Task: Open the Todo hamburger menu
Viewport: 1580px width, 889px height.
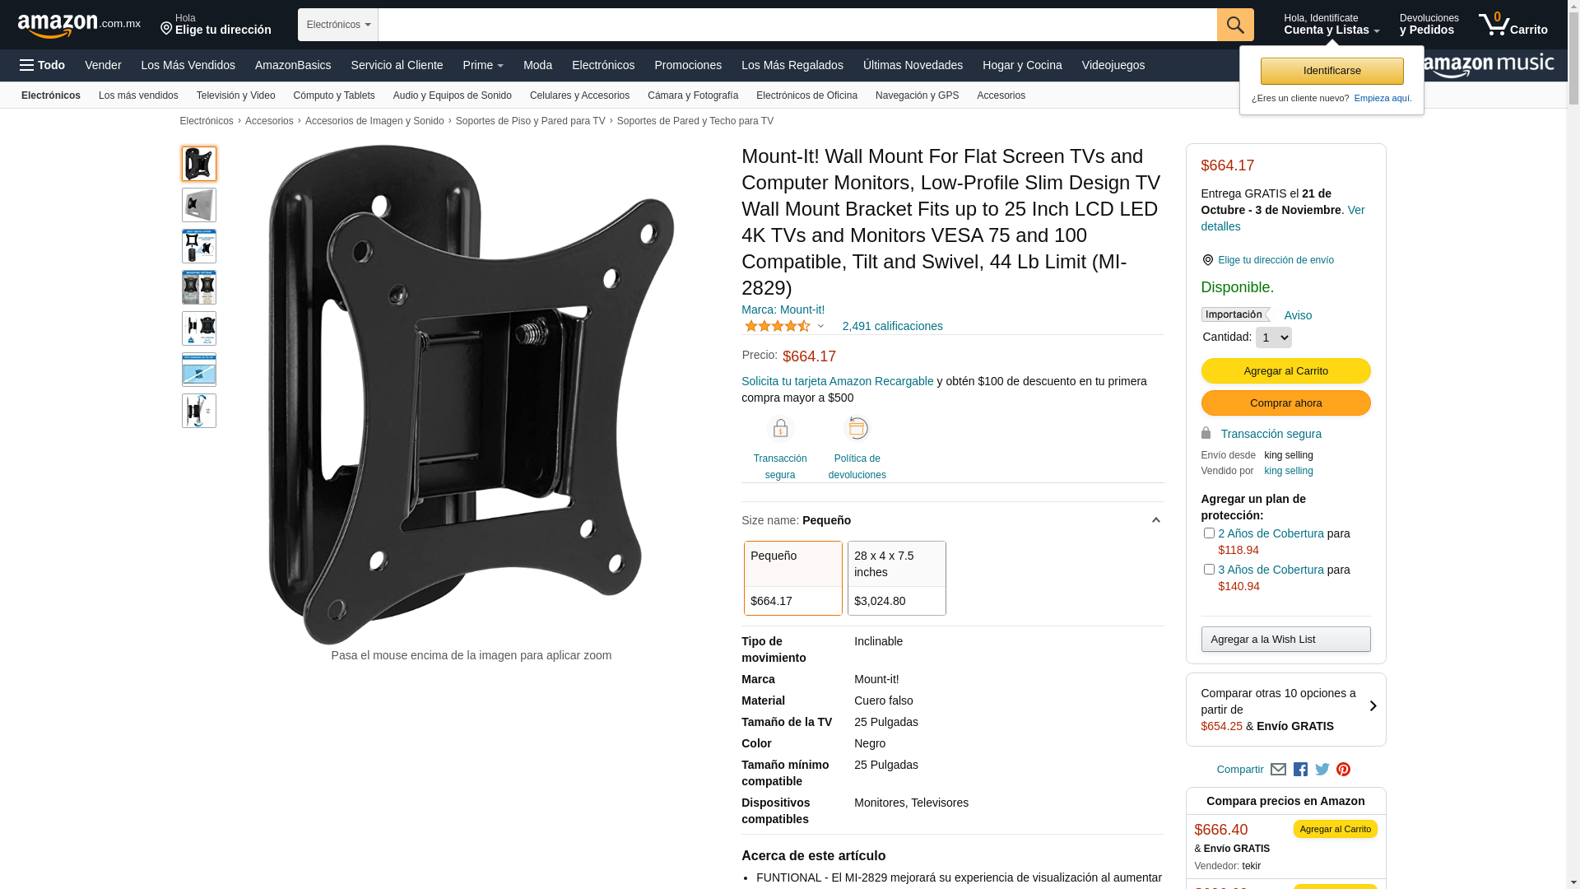Action: click(x=43, y=65)
